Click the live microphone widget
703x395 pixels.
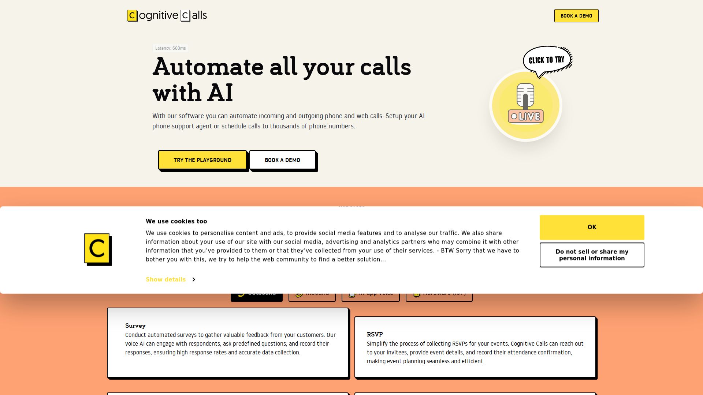coord(525,105)
